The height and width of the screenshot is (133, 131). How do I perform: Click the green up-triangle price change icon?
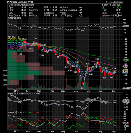pos(103,7)
